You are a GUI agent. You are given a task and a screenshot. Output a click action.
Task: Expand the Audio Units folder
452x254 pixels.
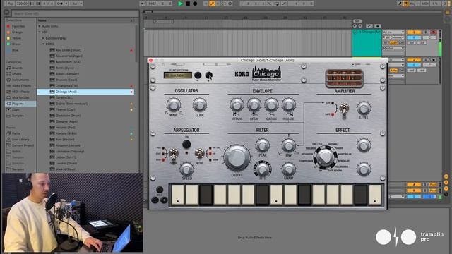[40, 26]
